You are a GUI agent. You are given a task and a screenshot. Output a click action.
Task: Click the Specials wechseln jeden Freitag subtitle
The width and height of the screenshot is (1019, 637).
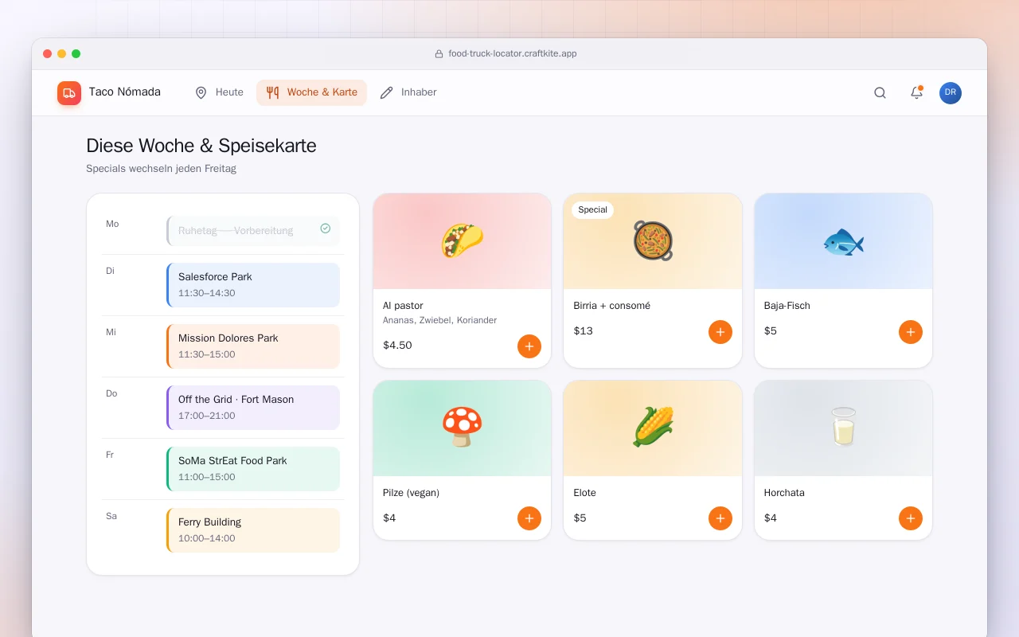(x=161, y=169)
